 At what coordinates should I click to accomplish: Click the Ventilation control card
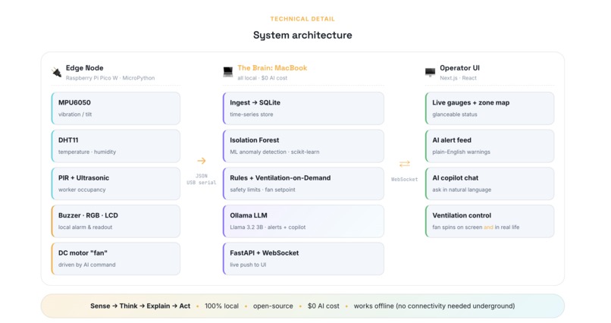coord(490,221)
